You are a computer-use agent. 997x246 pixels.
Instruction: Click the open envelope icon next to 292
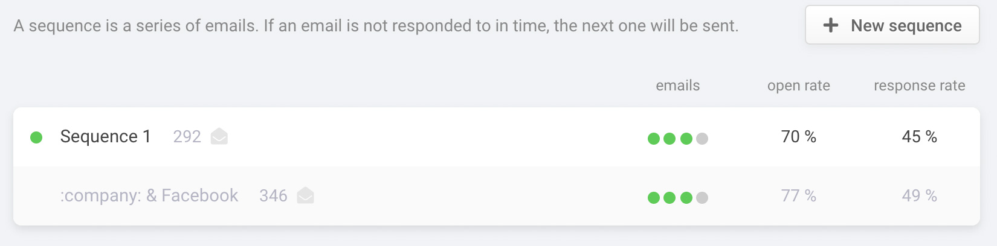(219, 137)
